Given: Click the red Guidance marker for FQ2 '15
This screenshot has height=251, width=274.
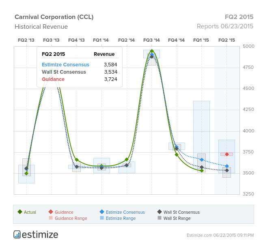Looking at the screenshot, I should [x=227, y=154].
